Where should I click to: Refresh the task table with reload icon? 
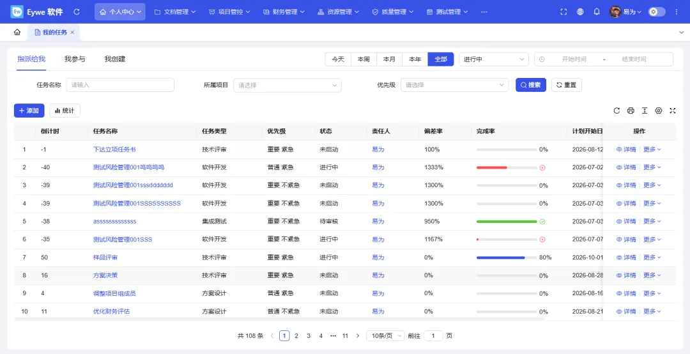coord(617,111)
